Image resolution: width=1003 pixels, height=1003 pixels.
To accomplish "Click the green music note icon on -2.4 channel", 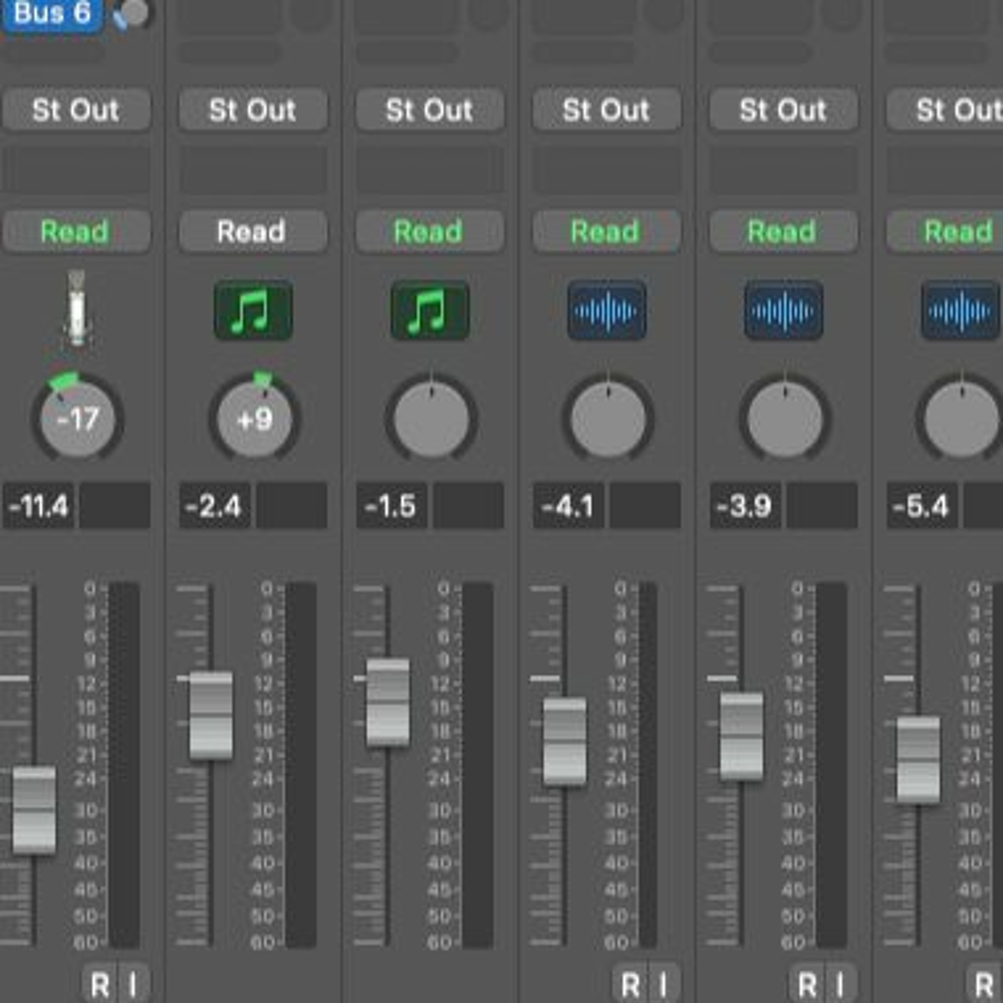I will (x=253, y=311).
